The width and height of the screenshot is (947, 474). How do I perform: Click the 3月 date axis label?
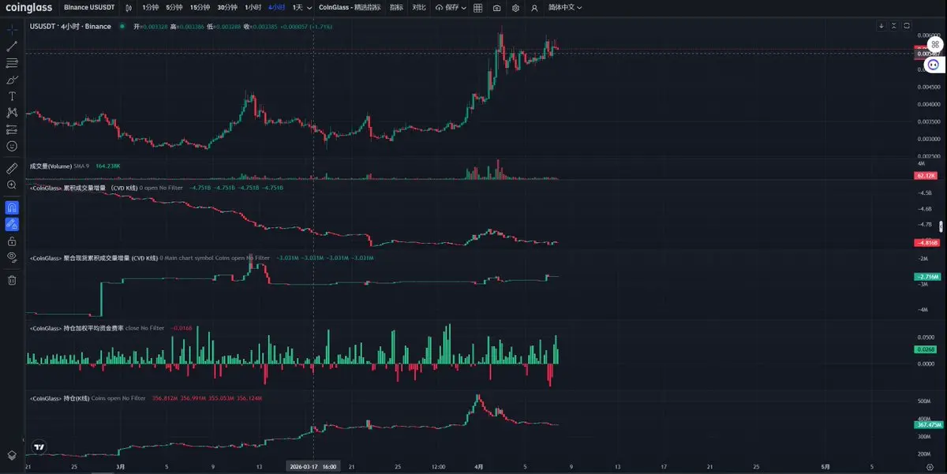tap(119, 467)
